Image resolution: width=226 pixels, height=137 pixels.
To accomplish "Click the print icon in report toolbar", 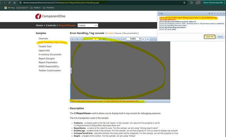I will tap(73, 39).
